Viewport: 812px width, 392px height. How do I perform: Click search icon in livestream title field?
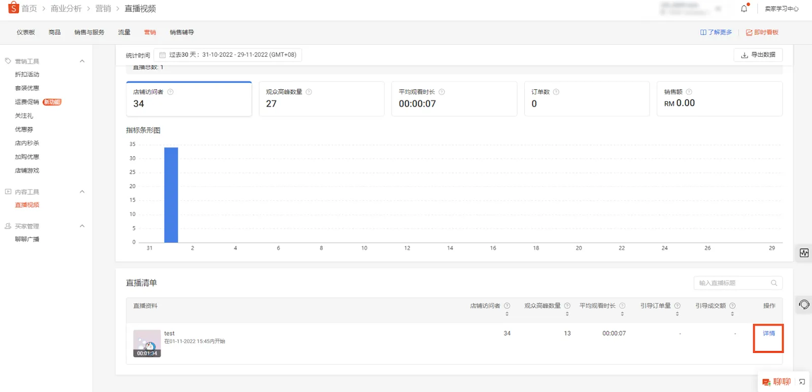pos(774,283)
